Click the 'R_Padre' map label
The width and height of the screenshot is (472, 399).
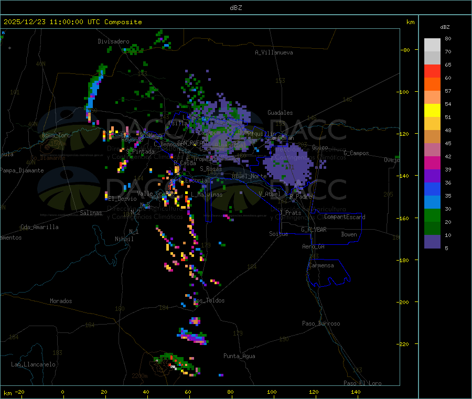click(301, 197)
